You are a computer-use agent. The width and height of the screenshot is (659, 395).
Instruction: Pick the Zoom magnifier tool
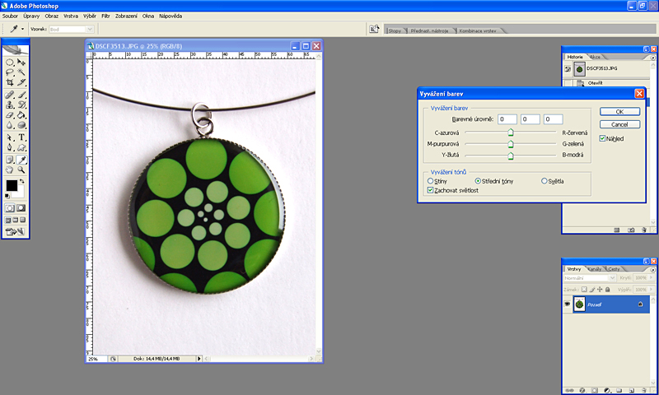click(21, 170)
